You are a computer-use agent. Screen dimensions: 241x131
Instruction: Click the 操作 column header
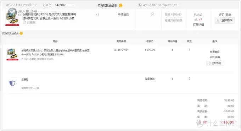[x=214, y=41]
